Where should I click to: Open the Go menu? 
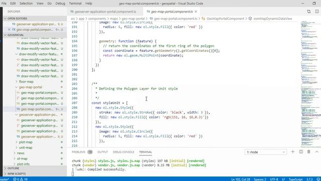[50, 4]
